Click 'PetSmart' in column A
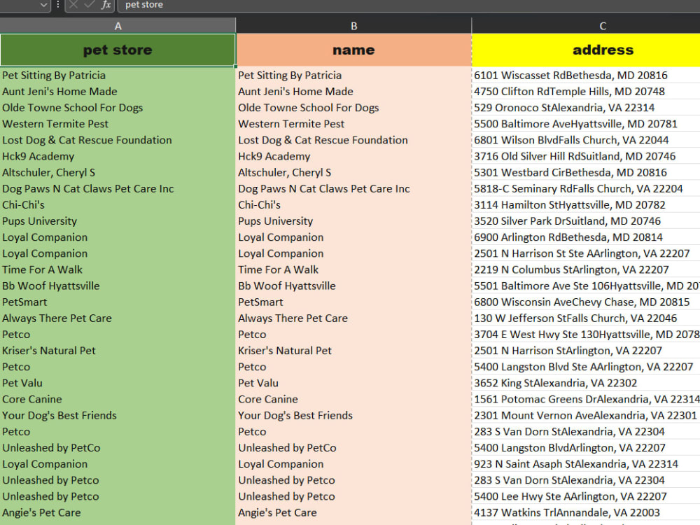The height and width of the screenshot is (525, 700). point(24,302)
